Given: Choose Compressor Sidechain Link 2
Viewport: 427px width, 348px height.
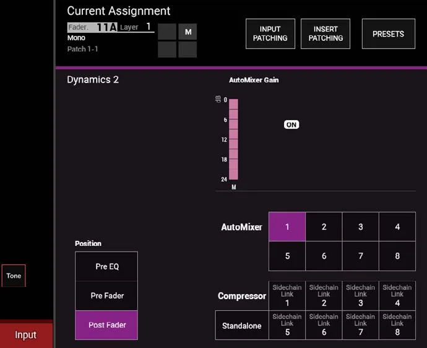Looking at the screenshot, I should (x=324, y=295).
